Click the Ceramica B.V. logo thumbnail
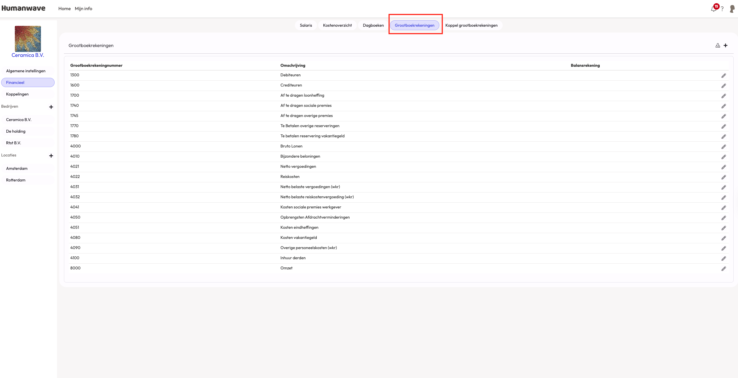Viewport: 738px width, 378px height. click(x=28, y=39)
